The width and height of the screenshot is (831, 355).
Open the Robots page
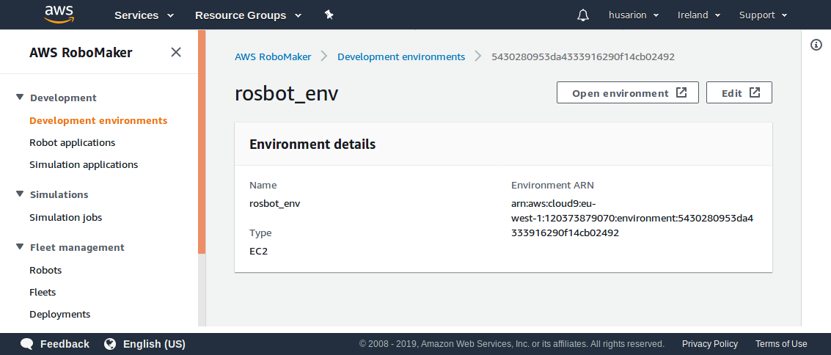click(45, 270)
